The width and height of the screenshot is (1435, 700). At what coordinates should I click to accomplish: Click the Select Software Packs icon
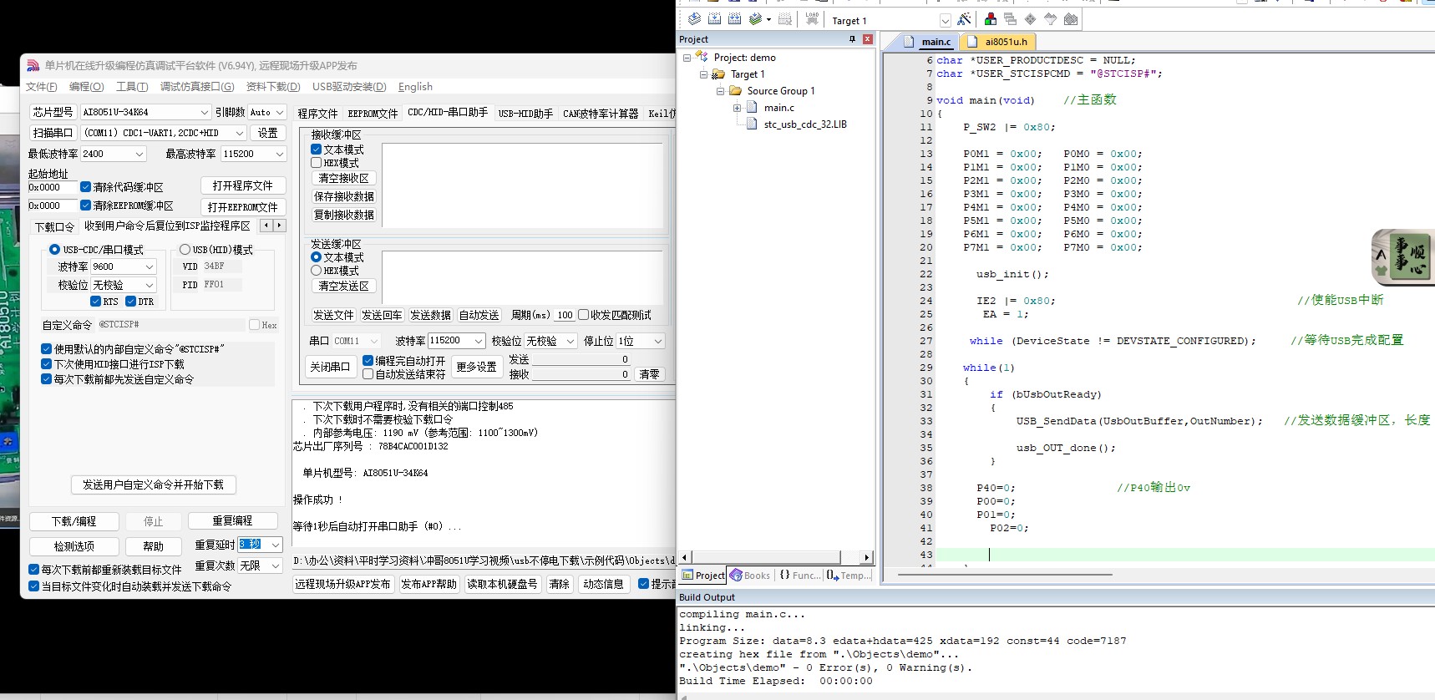[1051, 19]
